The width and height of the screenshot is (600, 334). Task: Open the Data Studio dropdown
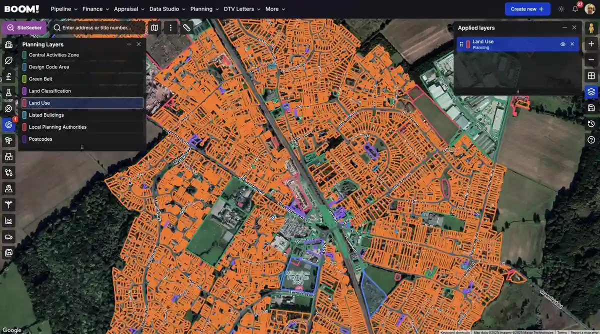[163, 9]
